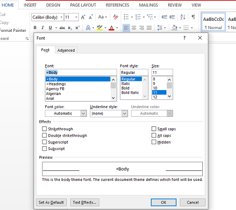Viewport: 236px width, 210px height.
Task: Apply yellow text highlight color
Action: (100, 28)
